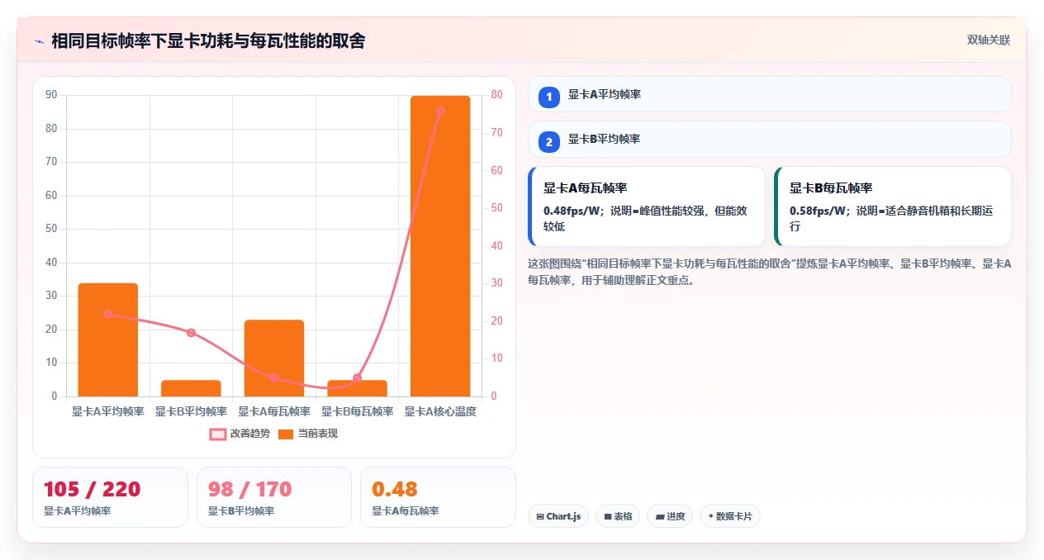
Task: Click the Chart.js tag
Action: (x=558, y=516)
